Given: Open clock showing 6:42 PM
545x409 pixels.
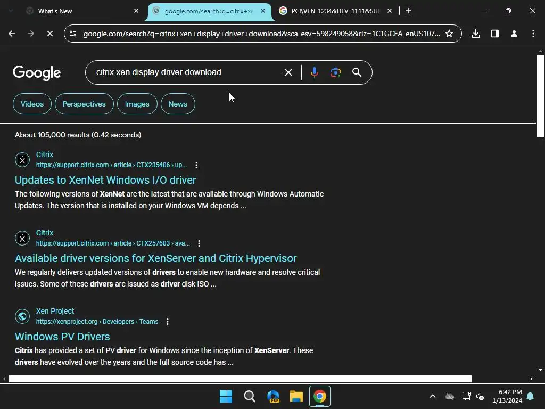Looking at the screenshot, I should point(507,396).
